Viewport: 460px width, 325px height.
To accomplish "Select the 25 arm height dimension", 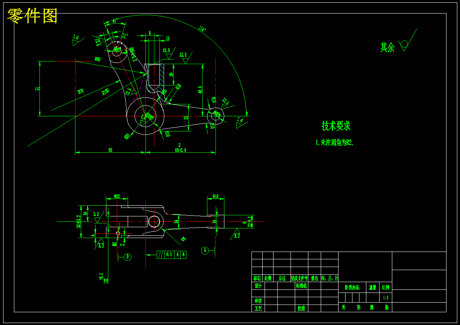I will [185, 117].
